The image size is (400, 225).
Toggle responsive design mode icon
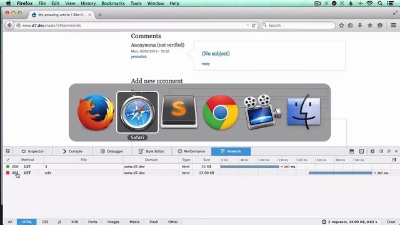pos(361,151)
